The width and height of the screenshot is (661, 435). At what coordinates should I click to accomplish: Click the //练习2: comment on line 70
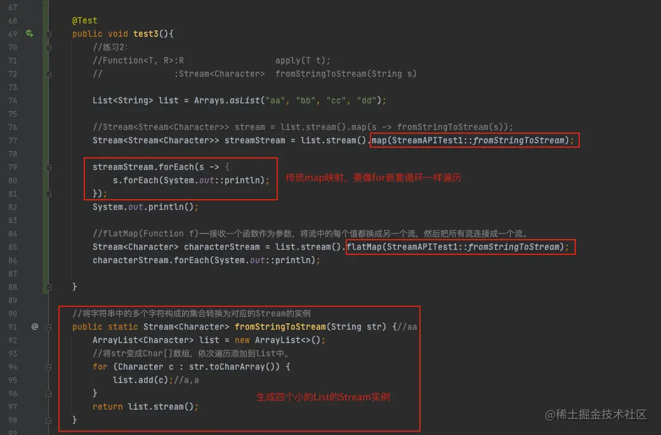[x=110, y=47]
